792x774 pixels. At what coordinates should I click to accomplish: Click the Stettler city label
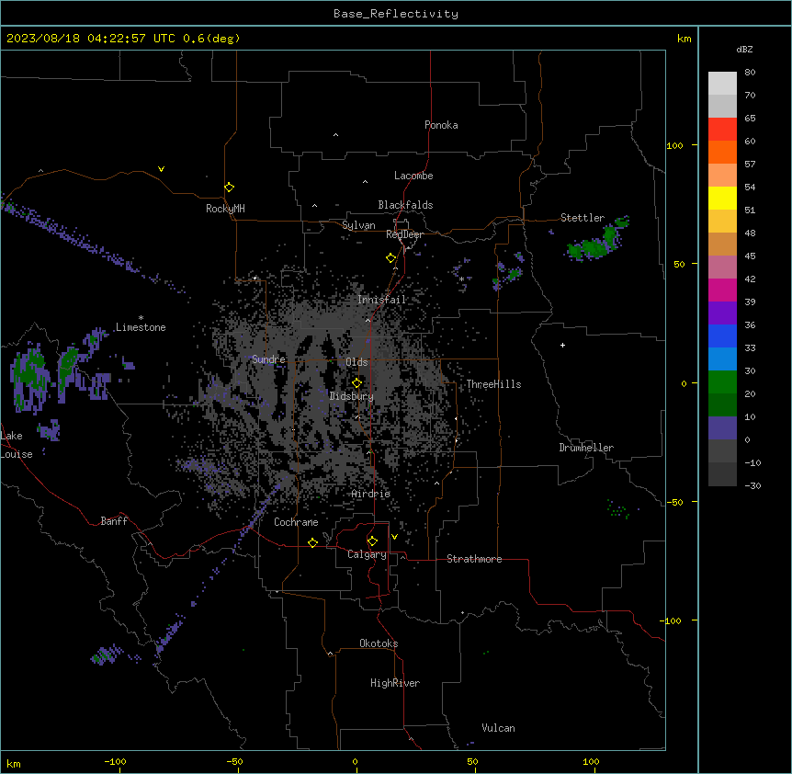coord(583,218)
